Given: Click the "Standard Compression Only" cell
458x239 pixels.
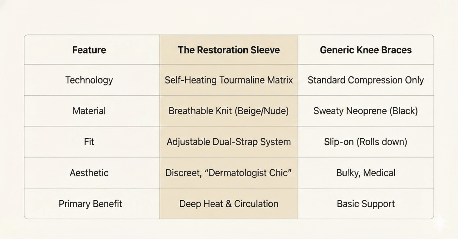Looking at the screenshot, I should pyautogui.click(x=366, y=80).
